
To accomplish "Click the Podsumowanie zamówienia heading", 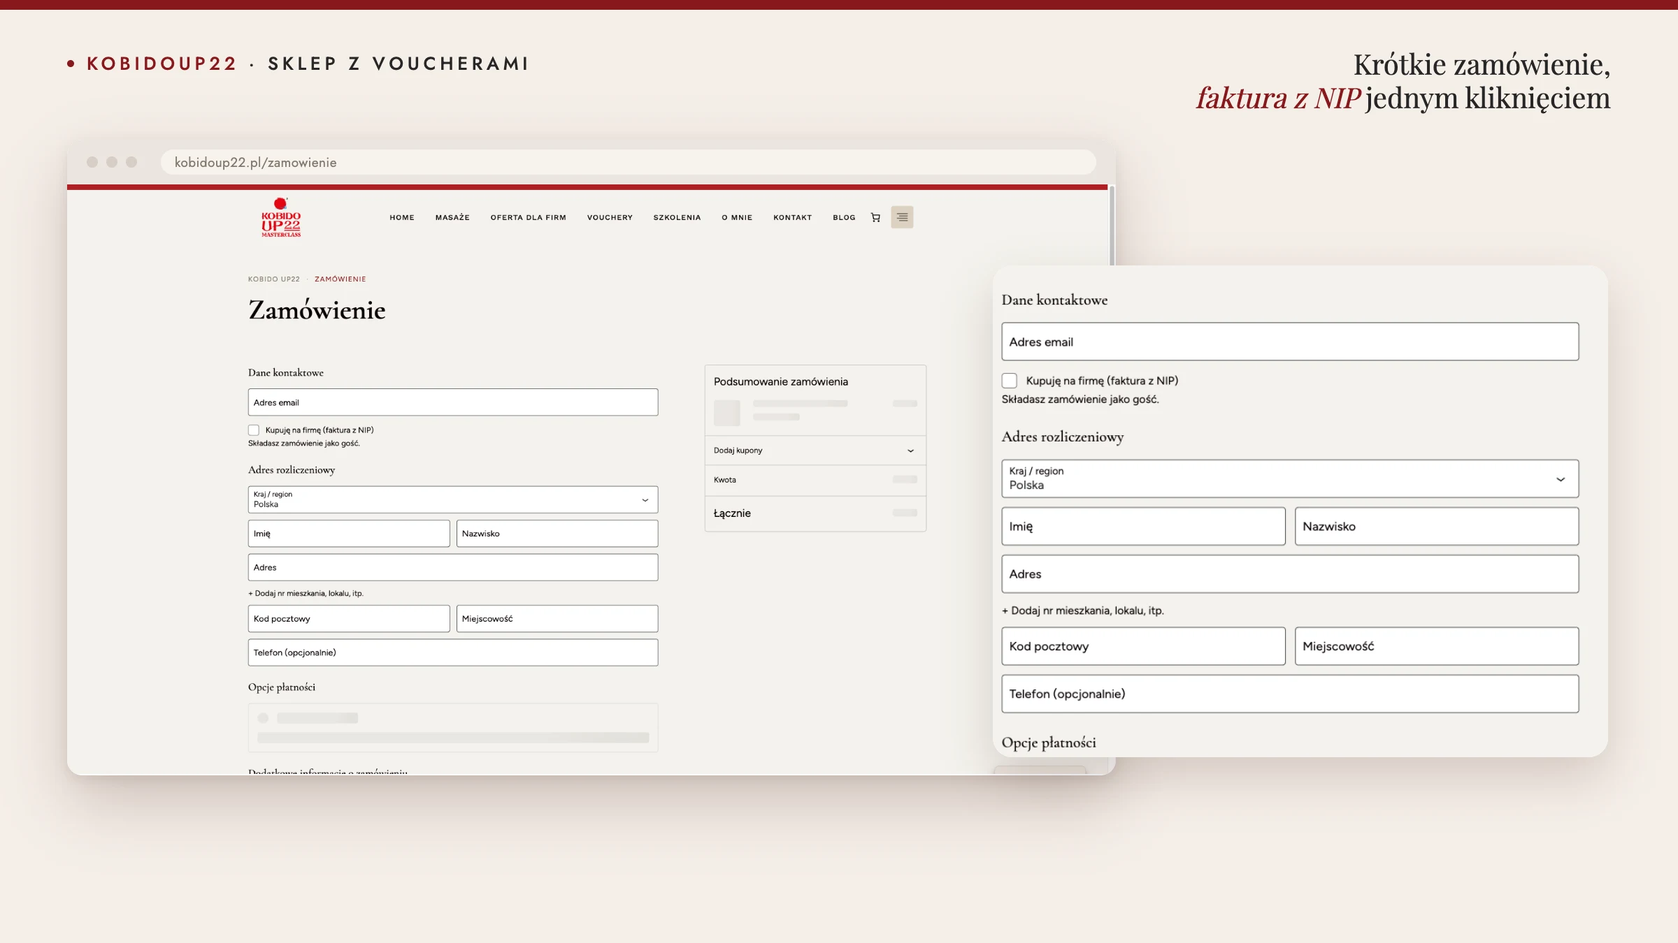I will (x=781, y=381).
